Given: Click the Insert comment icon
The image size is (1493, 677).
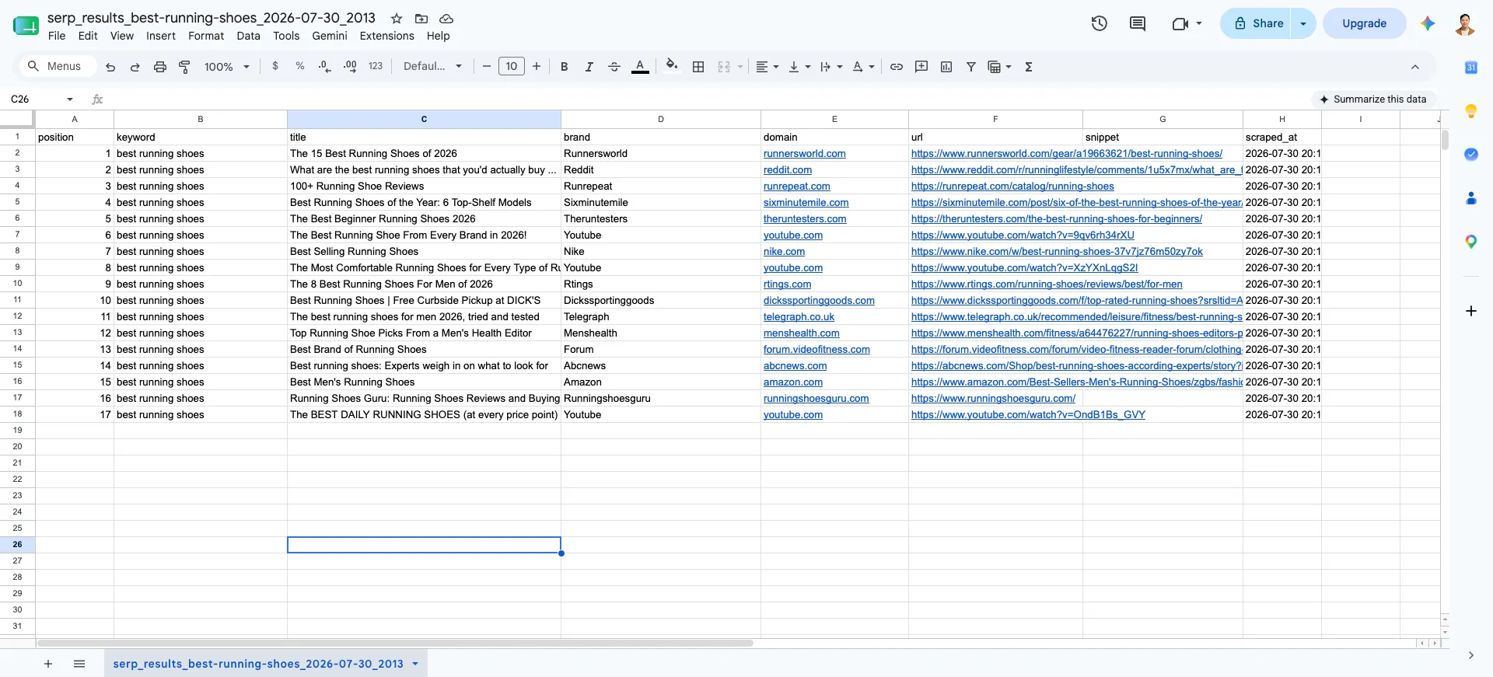Looking at the screenshot, I should tap(921, 67).
